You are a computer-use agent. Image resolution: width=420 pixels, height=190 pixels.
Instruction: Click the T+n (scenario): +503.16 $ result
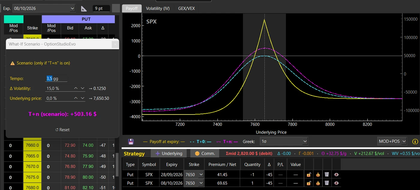coord(62,114)
